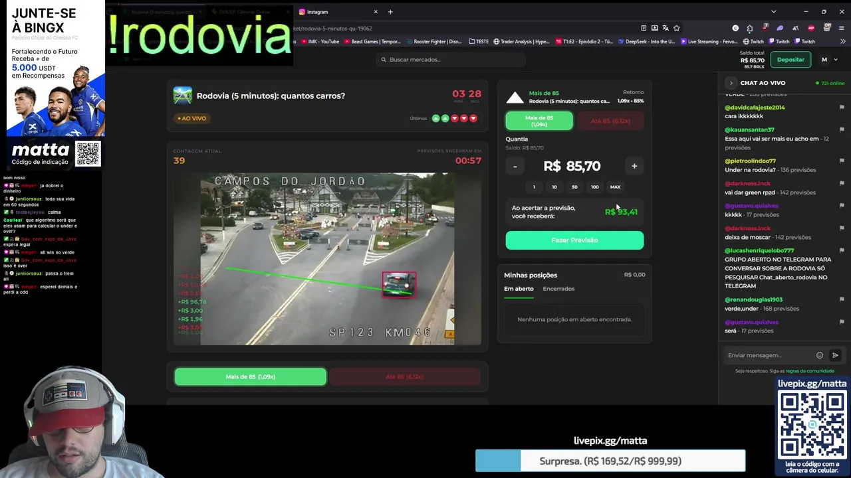Click the Depositar button
This screenshot has height=478, width=851.
pyautogui.click(x=790, y=60)
